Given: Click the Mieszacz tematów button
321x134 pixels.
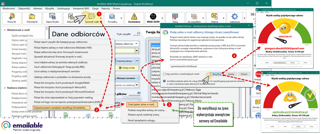Looking at the screenshot, I should pos(127,78).
